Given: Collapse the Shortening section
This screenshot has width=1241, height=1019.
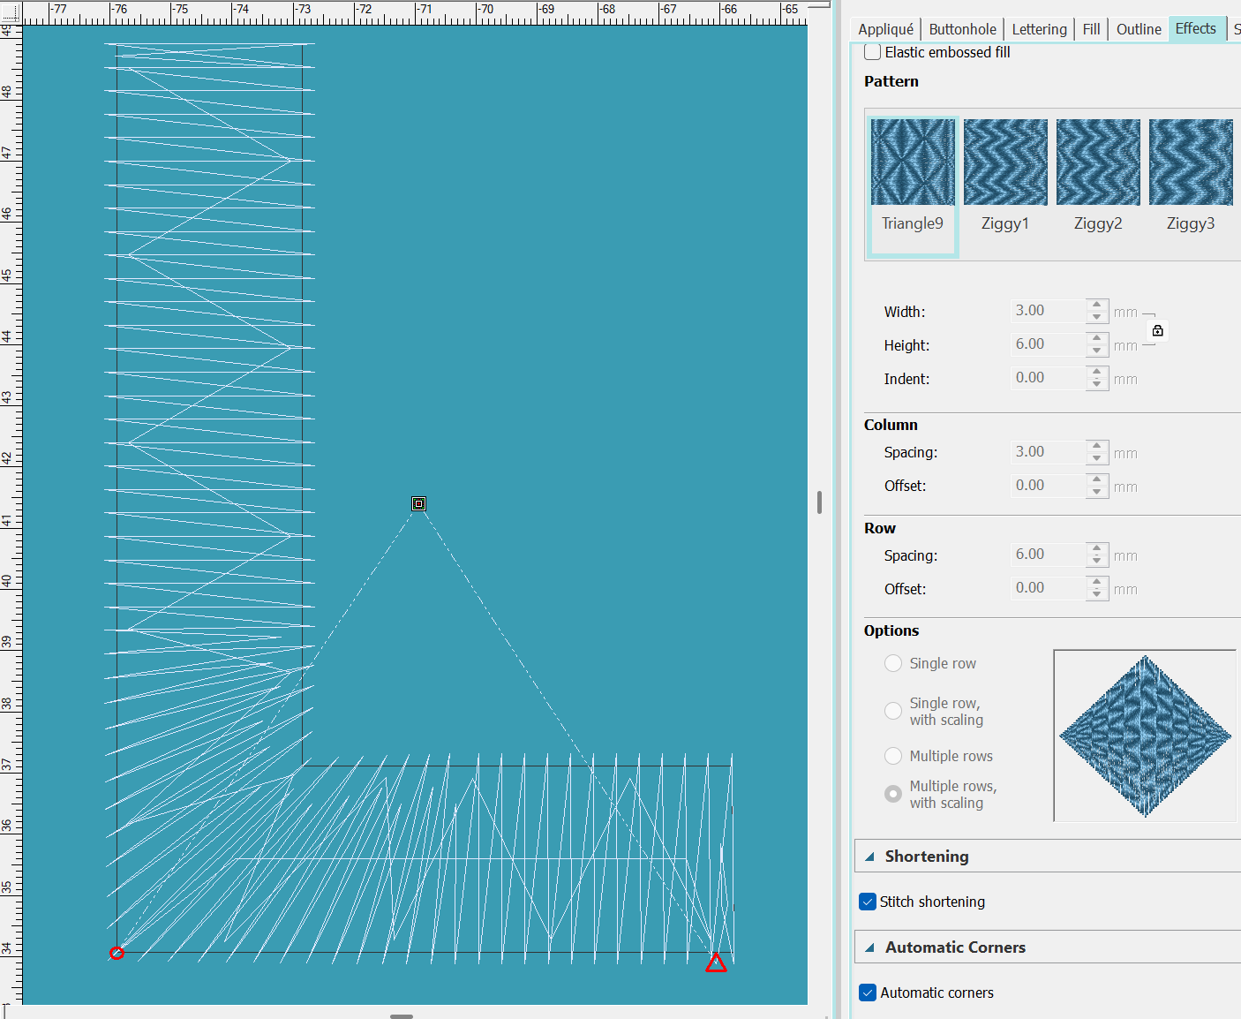Looking at the screenshot, I should click(870, 857).
